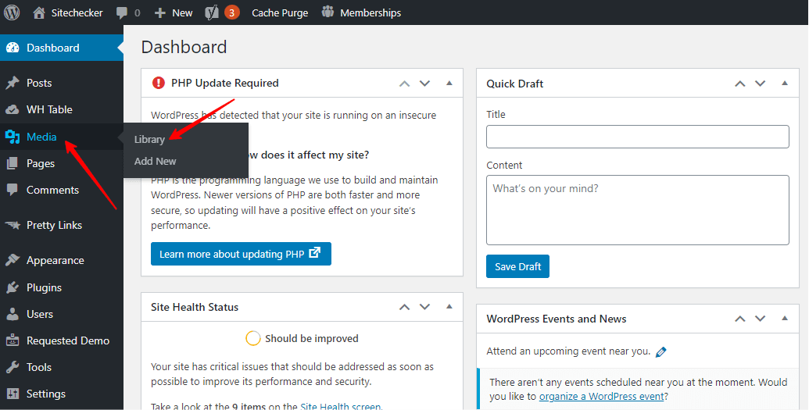
Task: Move Site Health Status panel up
Action: coord(405,307)
